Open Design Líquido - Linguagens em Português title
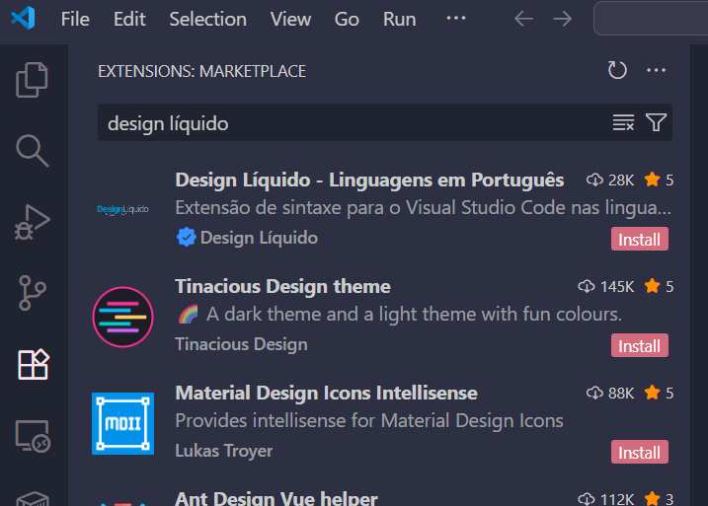Viewport: 708px width, 506px height. point(369,180)
